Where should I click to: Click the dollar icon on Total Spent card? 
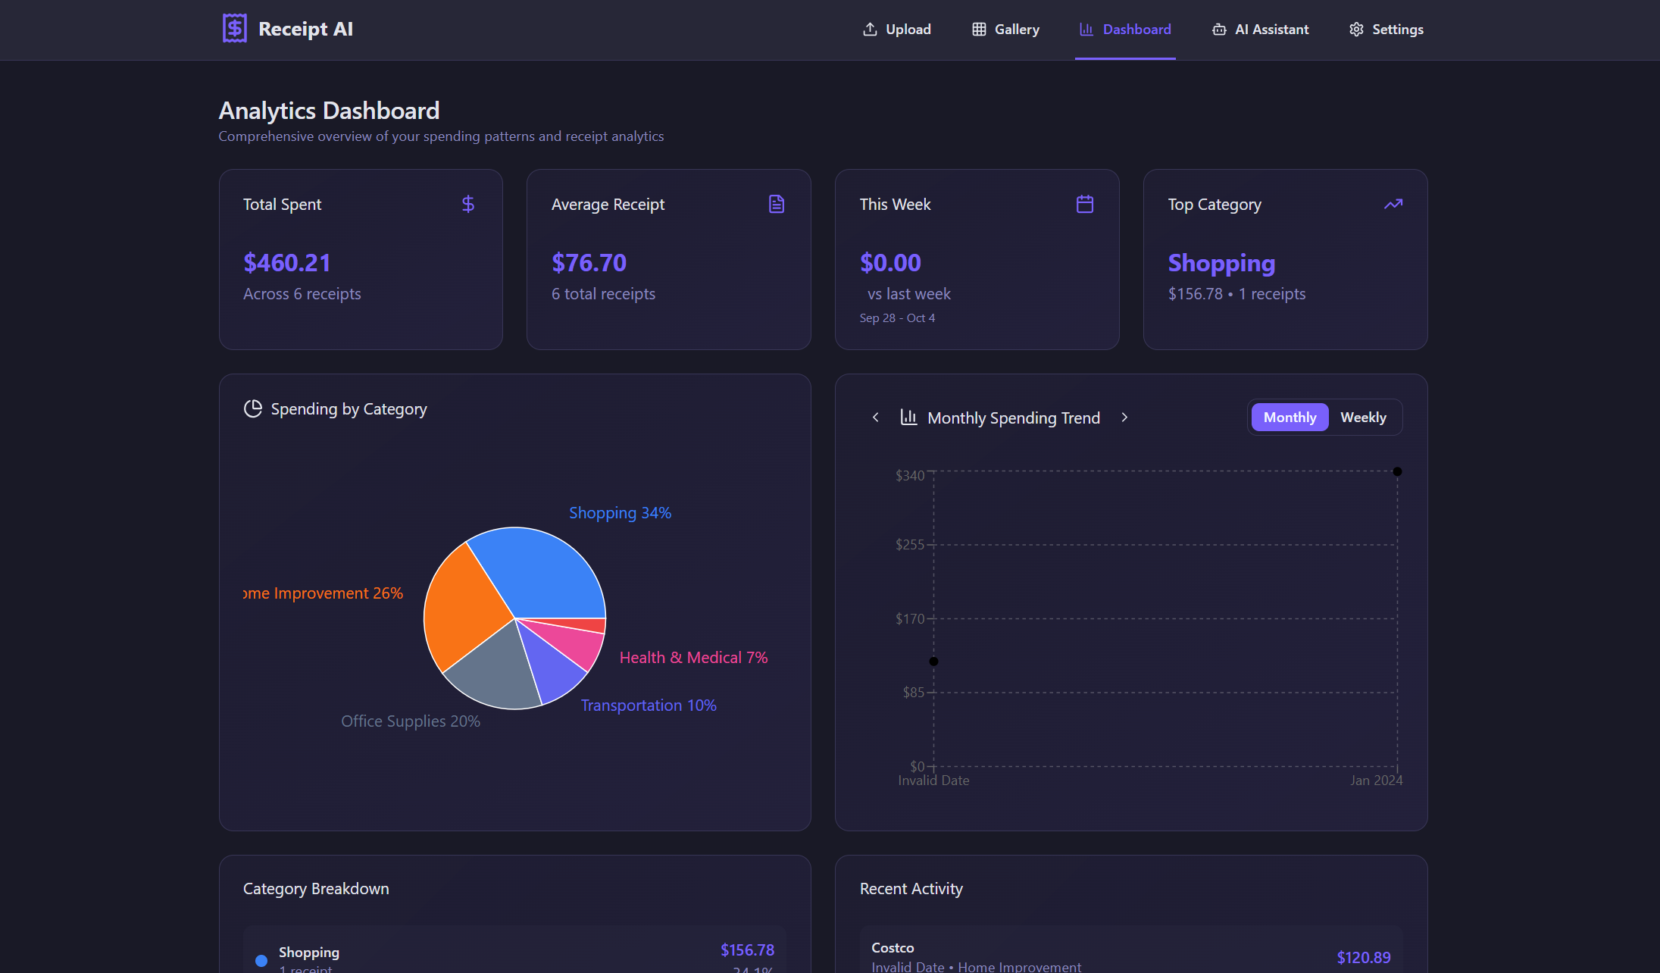[x=468, y=204]
